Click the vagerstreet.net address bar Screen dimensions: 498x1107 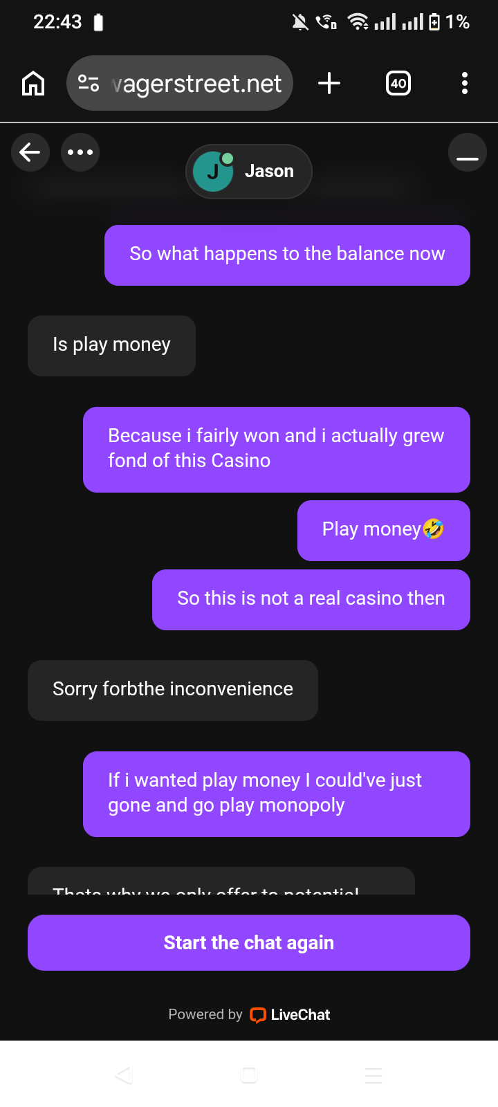(x=180, y=84)
